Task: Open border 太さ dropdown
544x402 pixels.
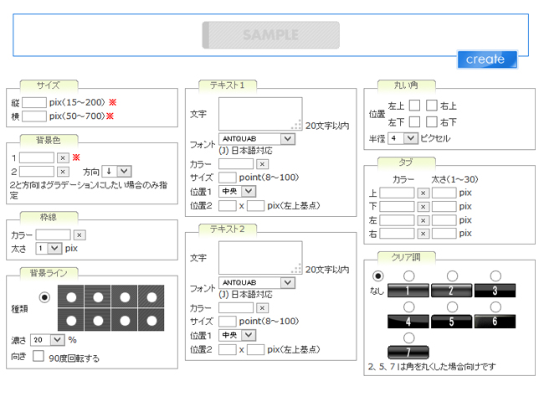Action: [x=49, y=249]
